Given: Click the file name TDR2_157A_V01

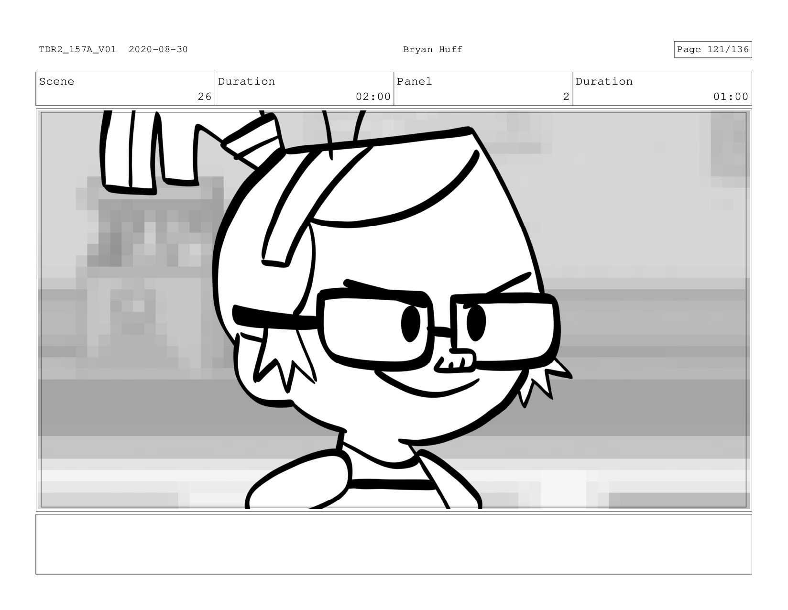Looking at the screenshot, I should 77,50.
